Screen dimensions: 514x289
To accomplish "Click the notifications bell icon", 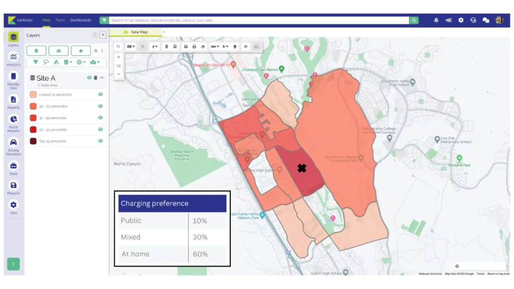I will (436, 21).
